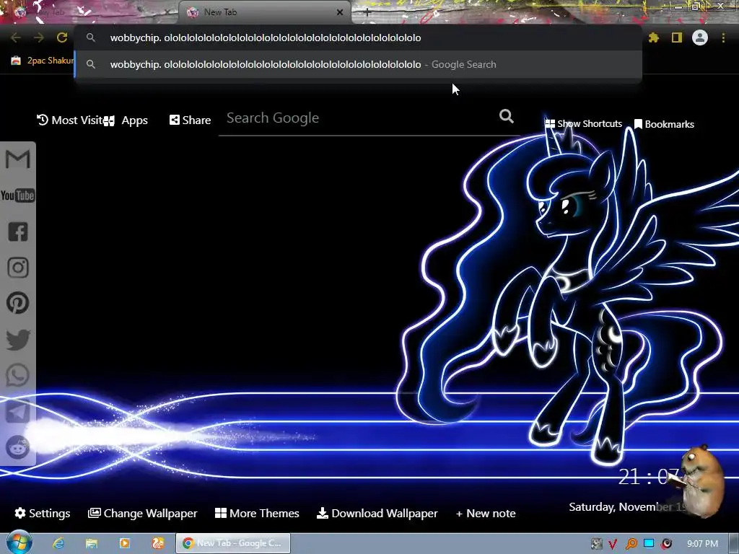Open Windows Explorer folder on taskbar
This screenshot has height=554, width=739.
92,543
